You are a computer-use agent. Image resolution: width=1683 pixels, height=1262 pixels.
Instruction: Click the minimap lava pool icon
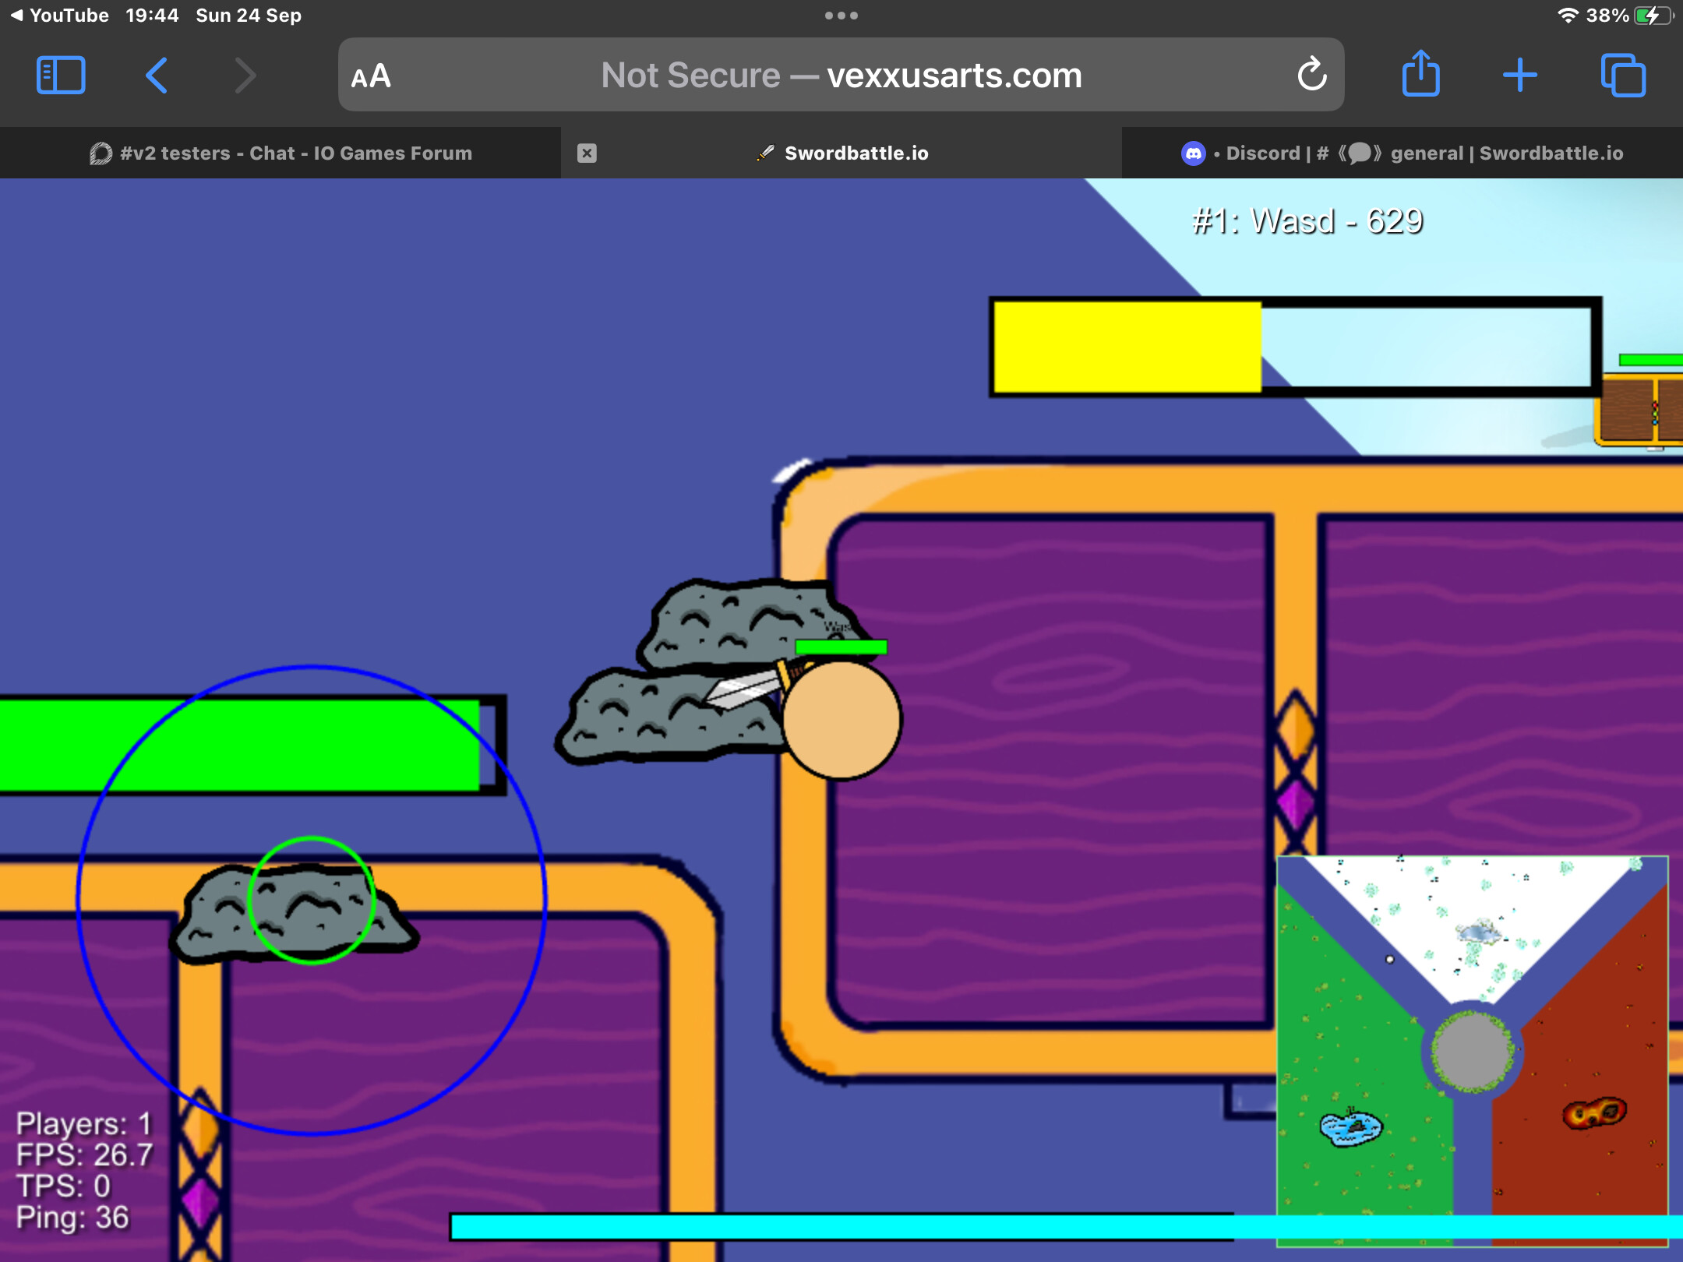1594,1113
